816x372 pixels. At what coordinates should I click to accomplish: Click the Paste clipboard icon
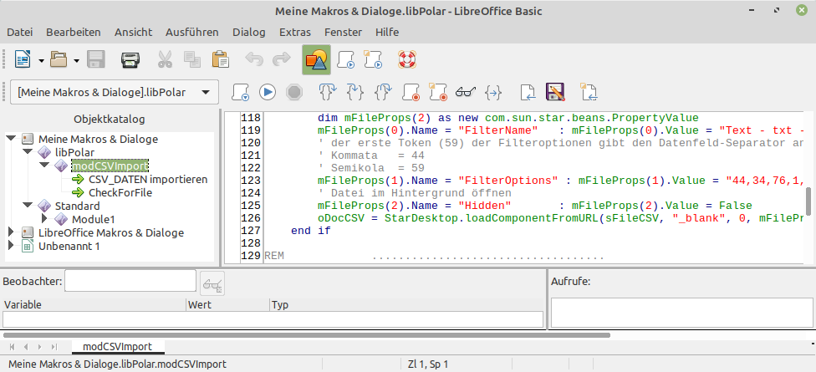221,60
